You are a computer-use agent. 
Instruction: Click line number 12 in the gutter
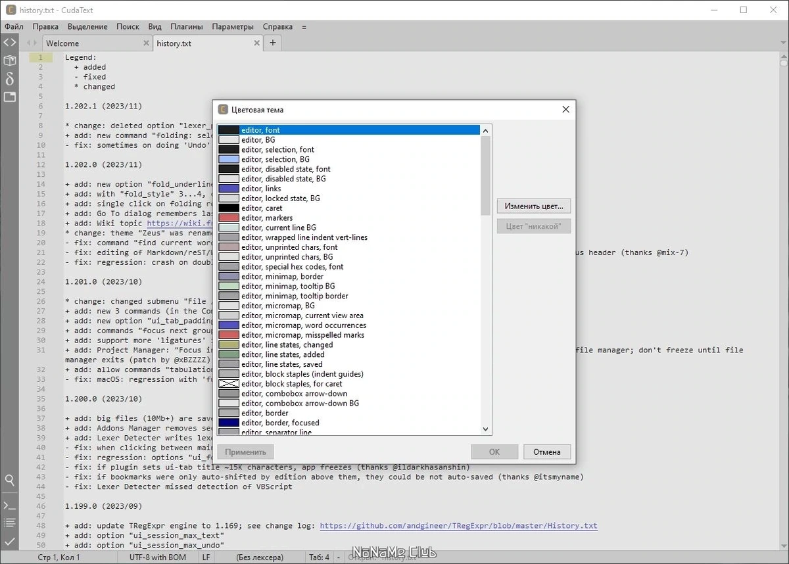click(41, 164)
